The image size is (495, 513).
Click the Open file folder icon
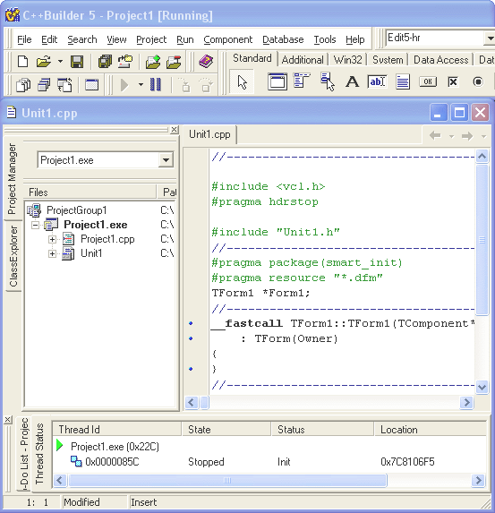(44, 62)
